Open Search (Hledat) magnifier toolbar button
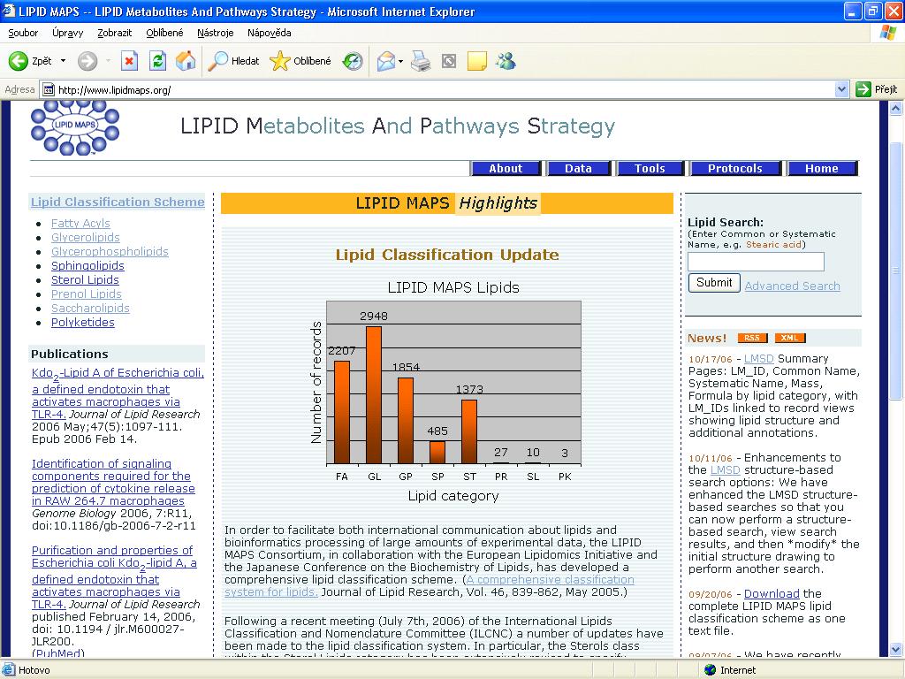905x679 pixels. [233, 61]
